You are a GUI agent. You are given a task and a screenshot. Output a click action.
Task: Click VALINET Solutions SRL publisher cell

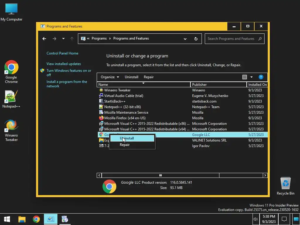(209, 140)
